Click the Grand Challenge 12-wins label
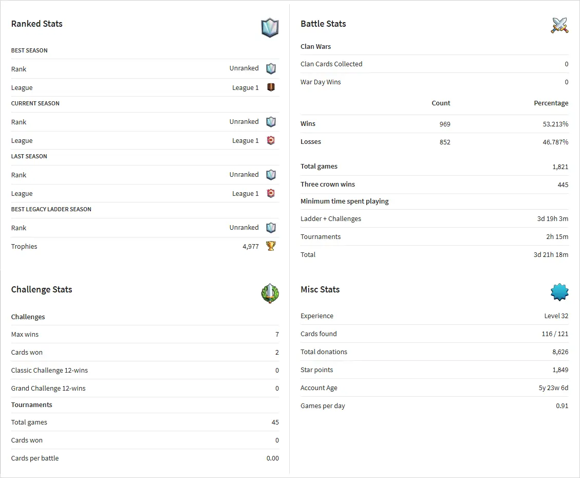This screenshot has width=580, height=478. coord(48,388)
